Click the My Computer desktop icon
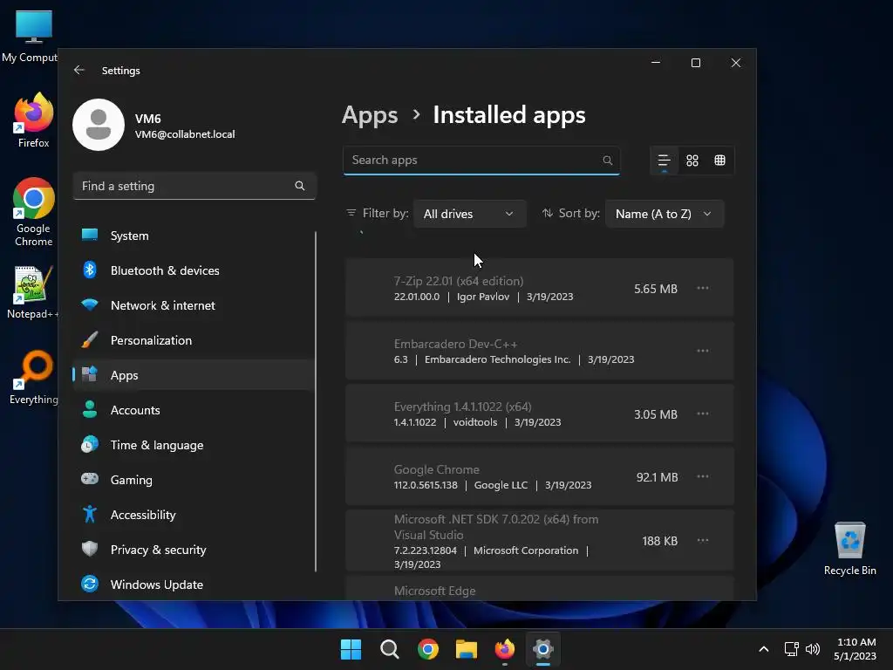This screenshot has width=893, height=670. pyautogui.click(x=30, y=35)
